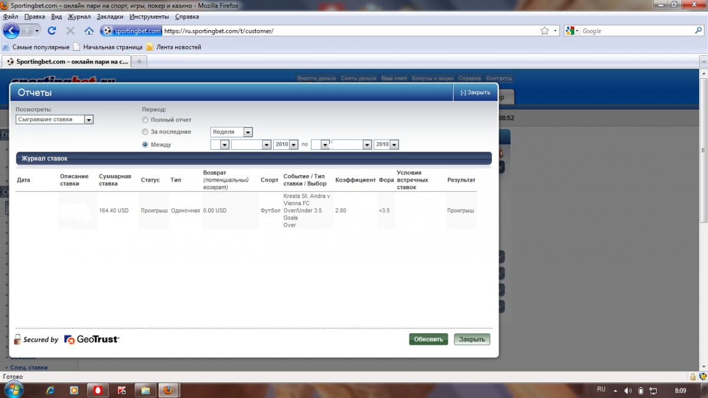The width and height of the screenshot is (708, 398).
Task: Click the URL address field
Action: tap(350, 31)
